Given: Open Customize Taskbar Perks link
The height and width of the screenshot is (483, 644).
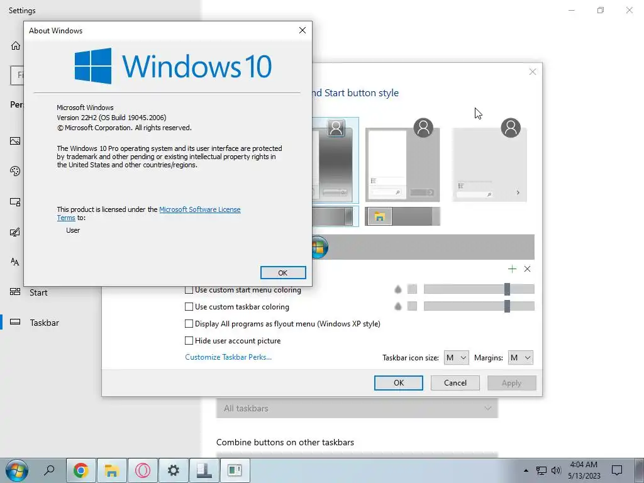Looking at the screenshot, I should [x=228, y=357].
